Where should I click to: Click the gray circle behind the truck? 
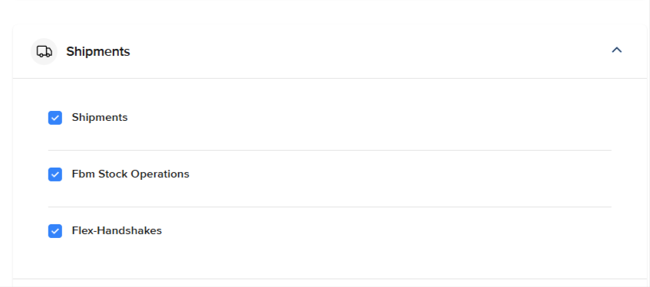coord(44,52)
